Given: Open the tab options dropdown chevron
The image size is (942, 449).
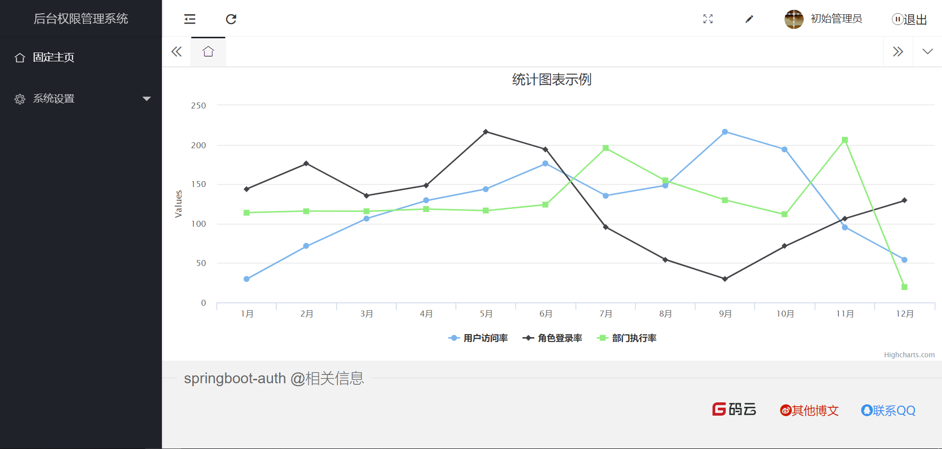Looking at the screenshot, I should pos(927,52).
